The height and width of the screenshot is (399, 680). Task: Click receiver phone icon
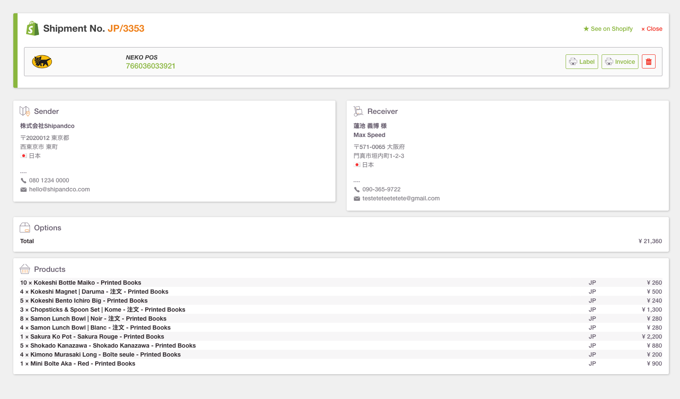click(357, 190)
